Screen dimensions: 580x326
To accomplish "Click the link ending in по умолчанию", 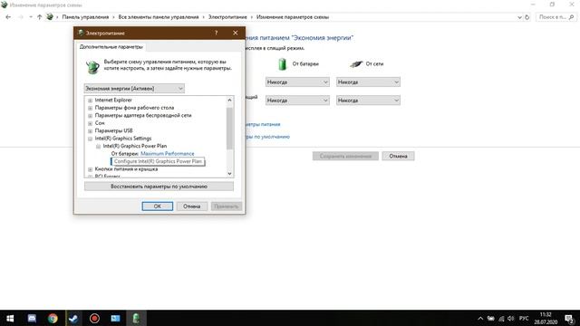I will tap(268, 137).
